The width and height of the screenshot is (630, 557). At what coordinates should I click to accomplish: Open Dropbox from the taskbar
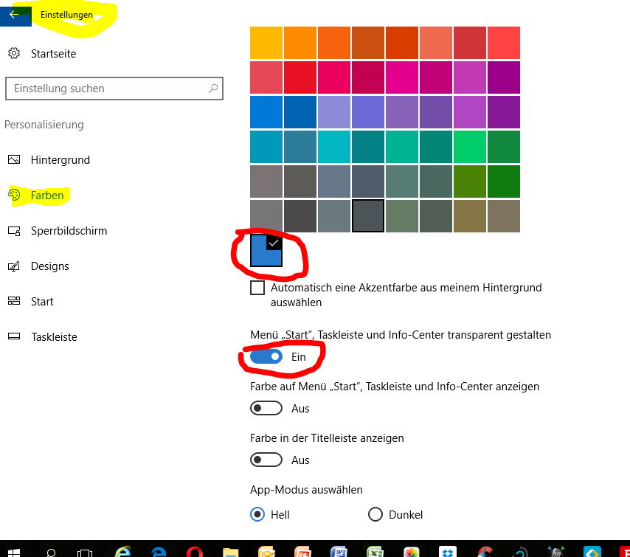447,551
